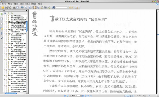This screenshot has height=97, width=159.
Task: Open the 工具 menu
Action: [21, 4]
